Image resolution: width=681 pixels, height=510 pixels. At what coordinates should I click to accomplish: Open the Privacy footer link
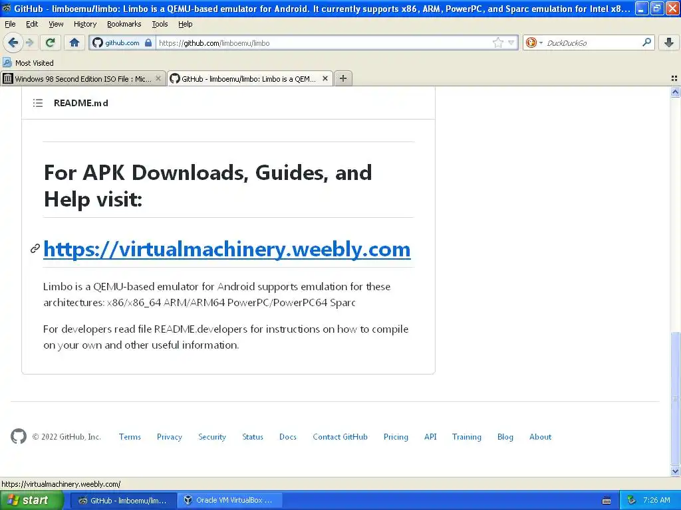click(170, 437)
